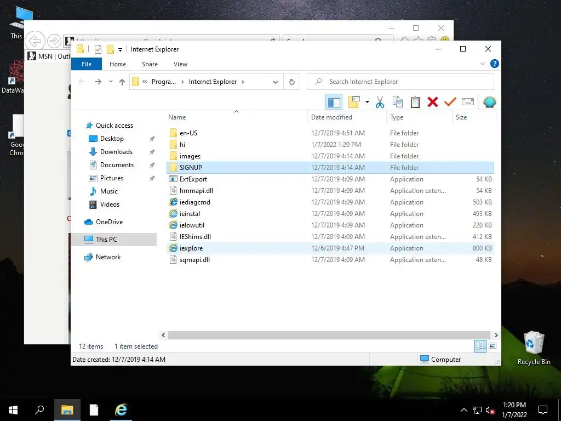Screen dimensions: 561x421
Task: Open the folder options dropdown arrow
Action: click(x=367, y=102)
